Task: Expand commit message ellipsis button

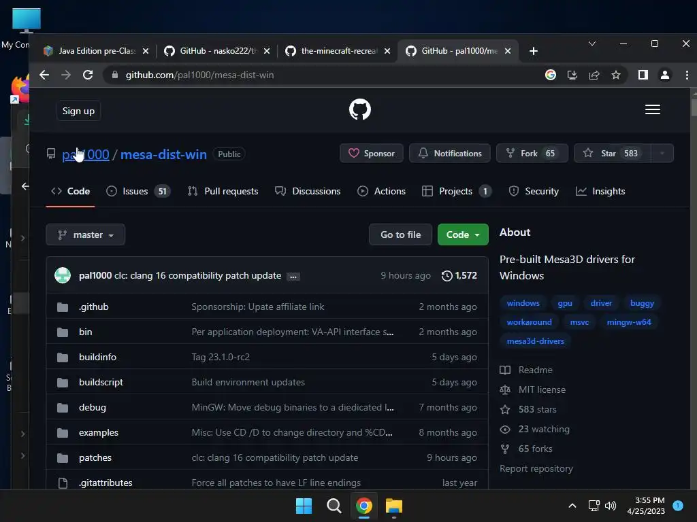Action: click(293, 277)
